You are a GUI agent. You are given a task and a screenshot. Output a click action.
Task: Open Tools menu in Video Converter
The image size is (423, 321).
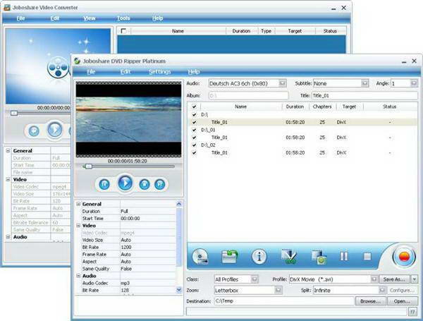[123, 18]
